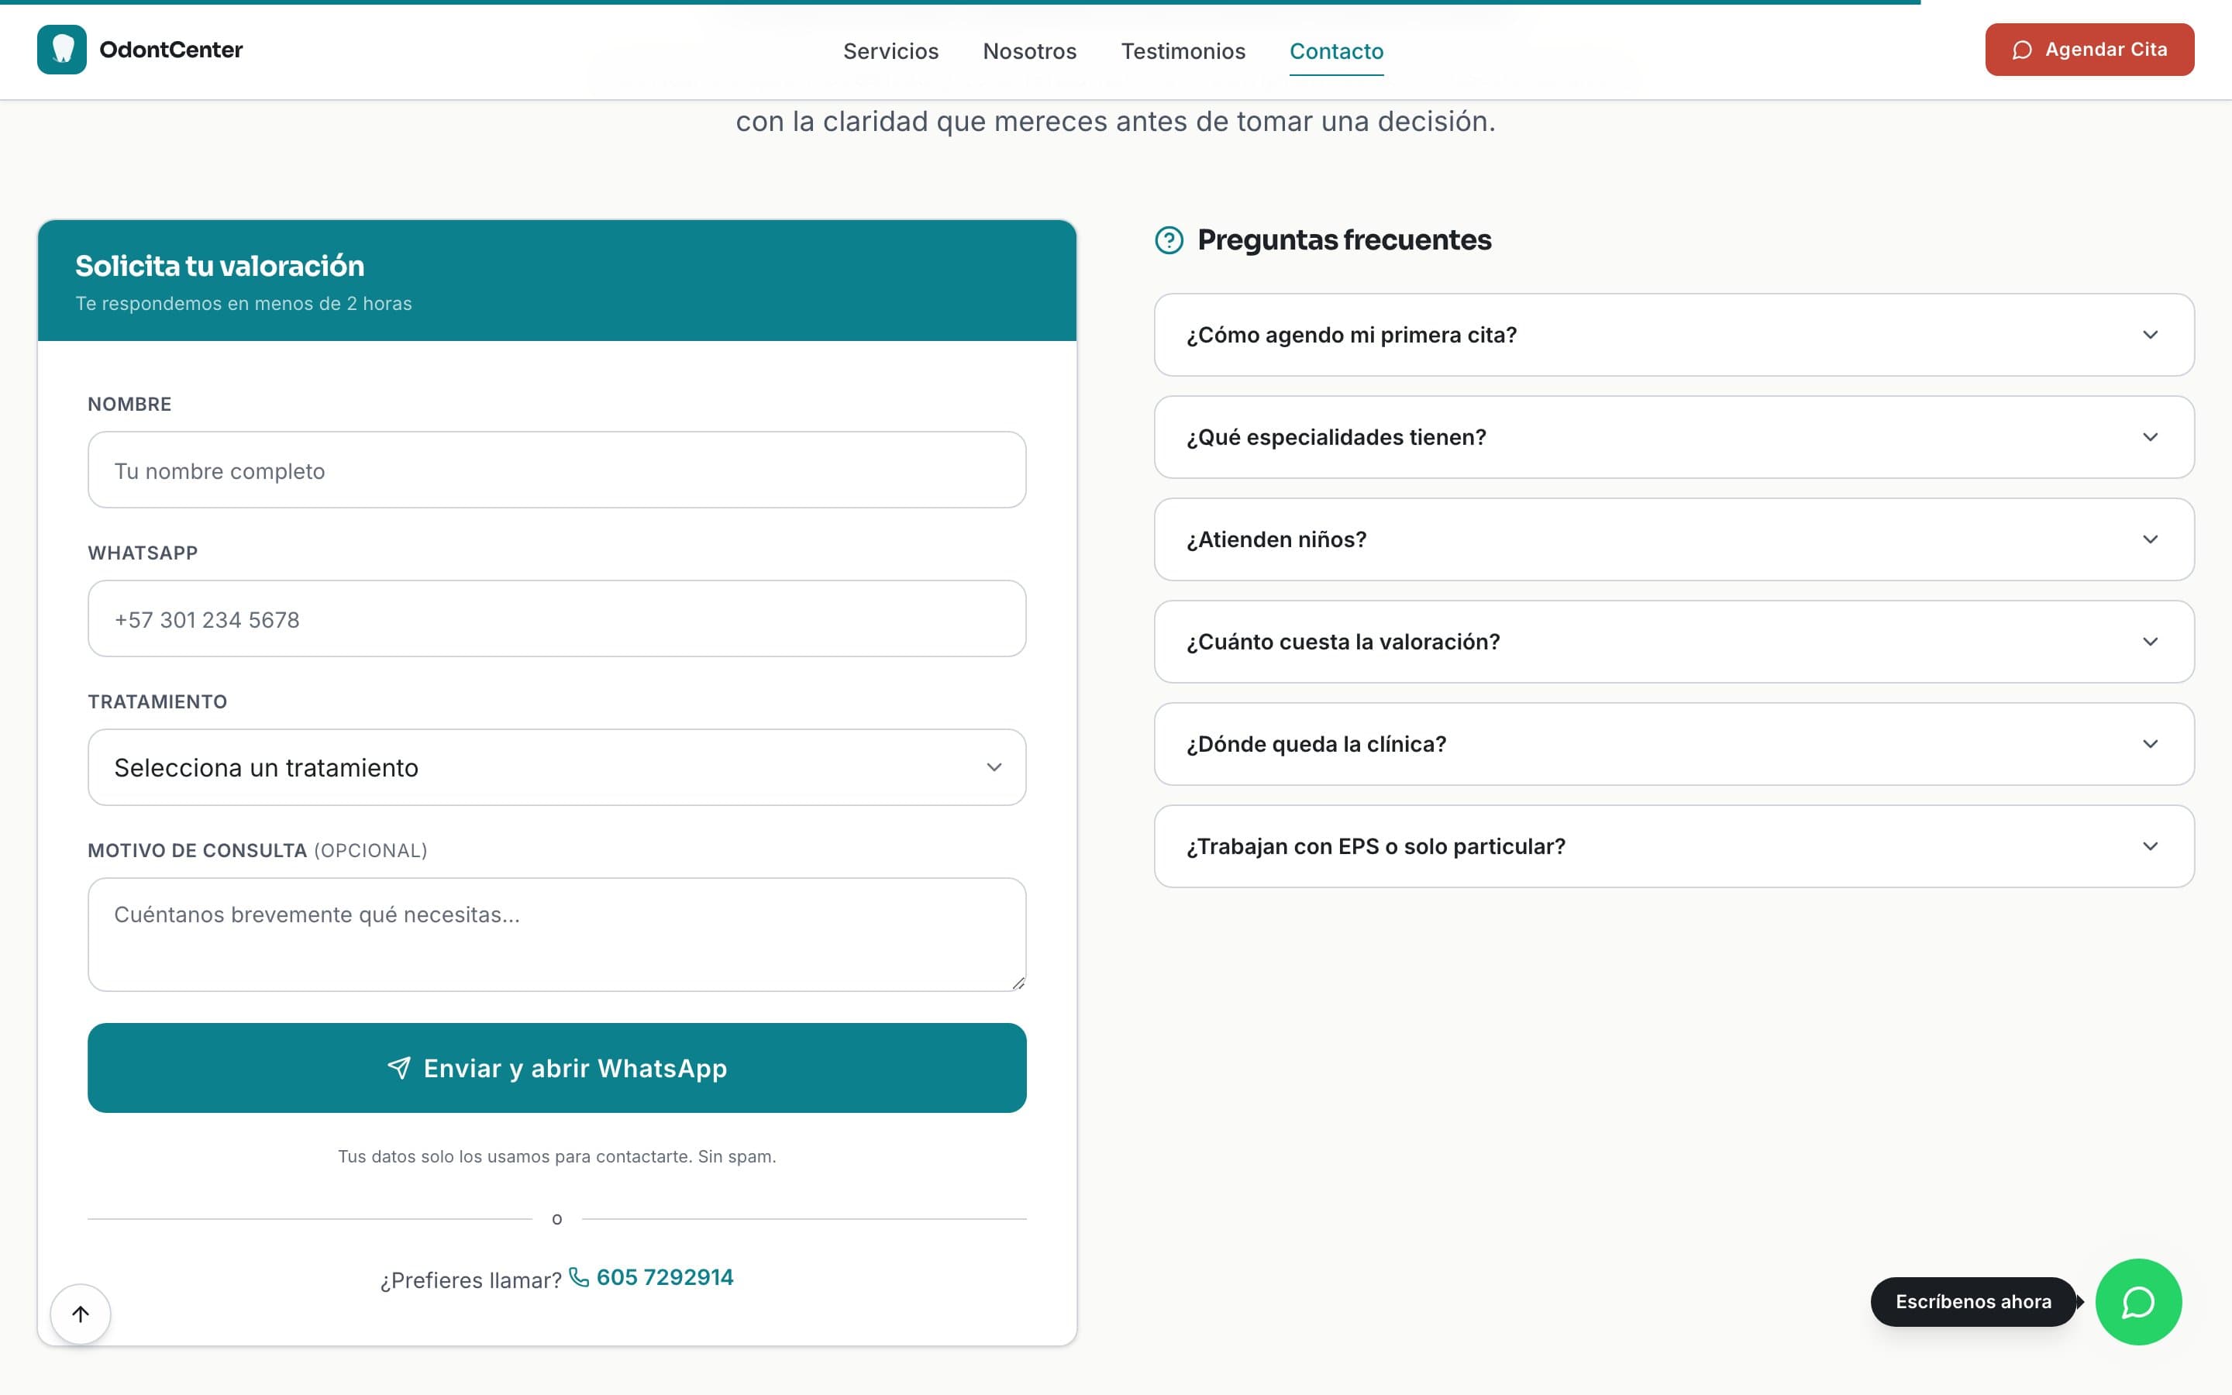The height and width of the screenshot is (1395, 2232).
Task: Click the OdontCenter tooth logo icon
Action: [x=62, y=50]
